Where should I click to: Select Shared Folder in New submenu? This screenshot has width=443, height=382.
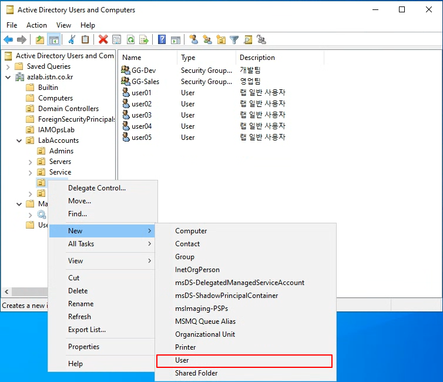click(x=245, y=373)
